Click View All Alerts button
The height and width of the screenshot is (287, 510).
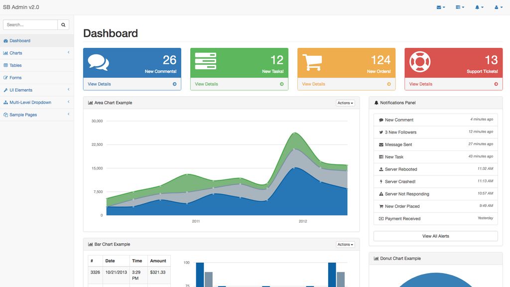point(435,236)
